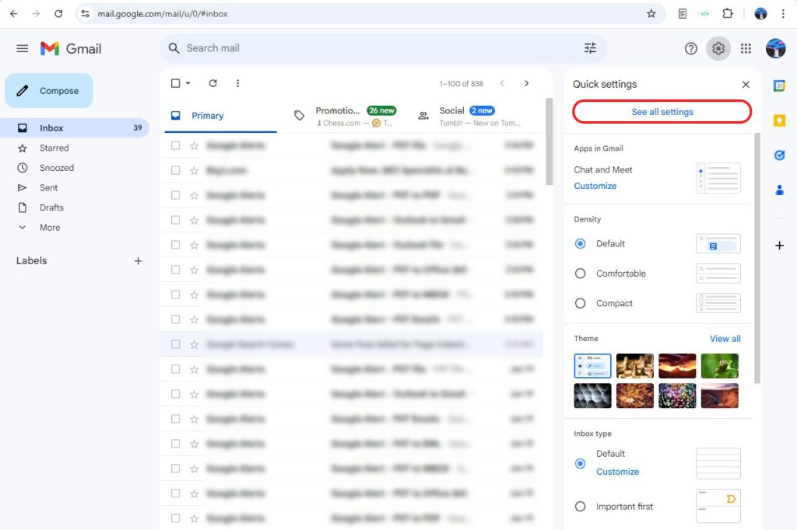
Task: Click the inbox list scrollbar
Action: pos(549,141)
